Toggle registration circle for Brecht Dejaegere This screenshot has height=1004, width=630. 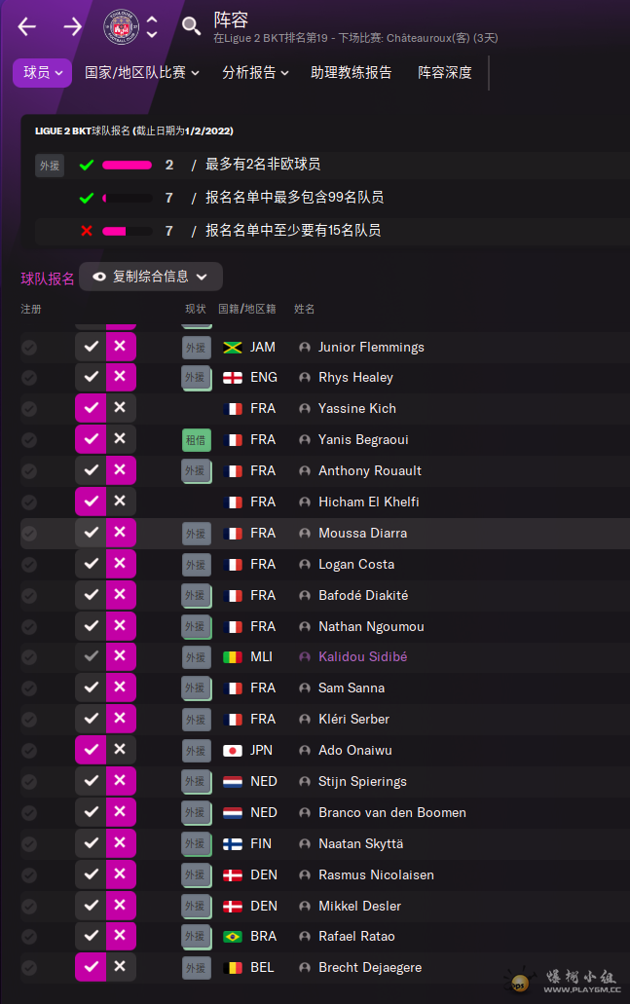click(x=29, y=968)
